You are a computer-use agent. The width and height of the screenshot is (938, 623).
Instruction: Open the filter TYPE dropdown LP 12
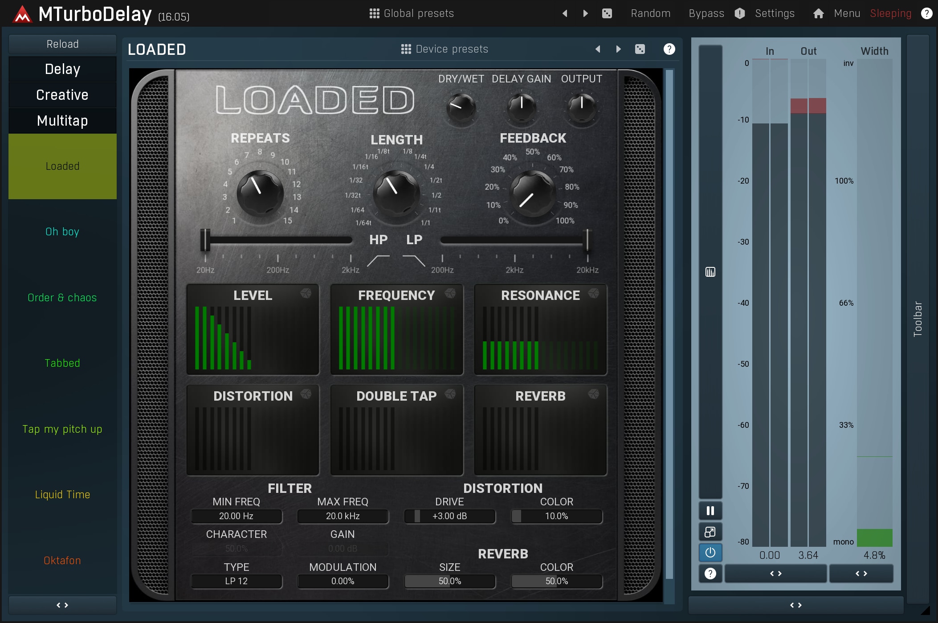(237, 581)
